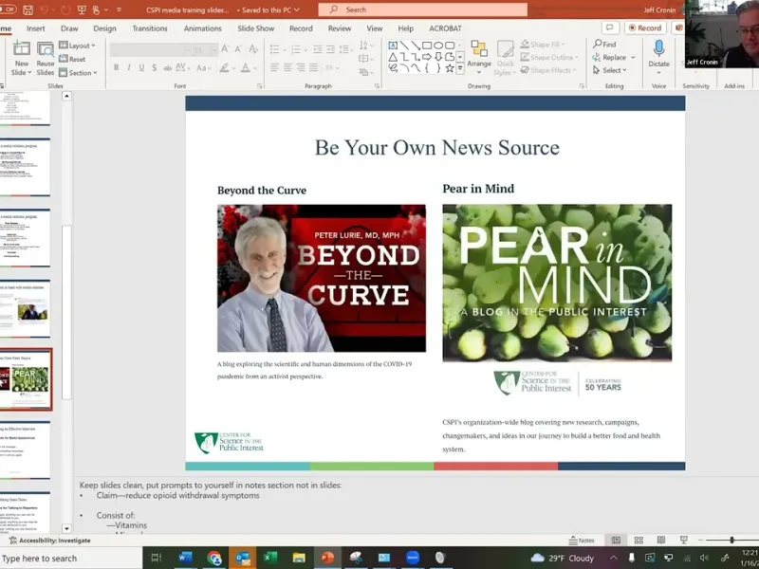Align text left
Viewport: 759px width, 569px height.
[274, 67]
